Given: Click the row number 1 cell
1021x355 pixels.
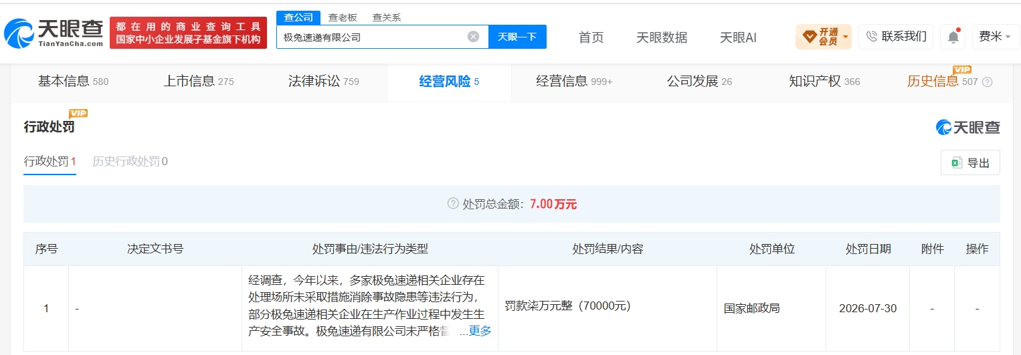Looking at the screenshot, I should point(46,308).
